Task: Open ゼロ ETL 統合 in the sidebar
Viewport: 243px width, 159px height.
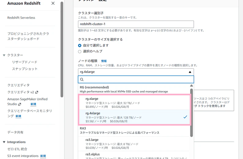Action: [x=17, y=149]
